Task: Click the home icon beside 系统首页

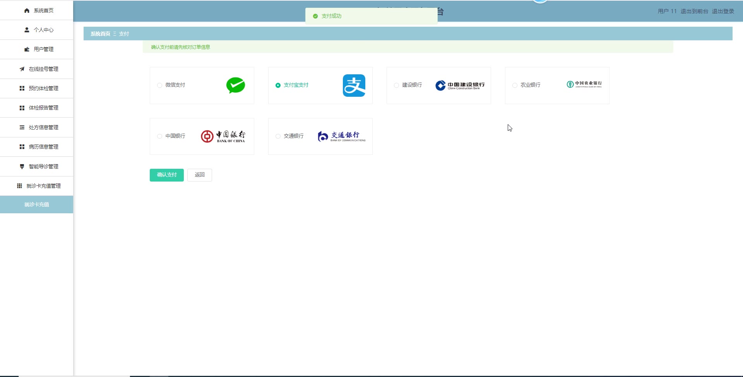Action: coord(27,10)
